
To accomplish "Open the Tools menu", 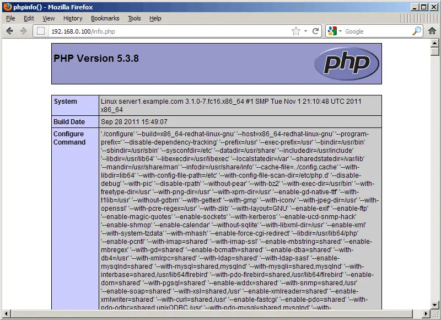I will (x=135, y=18).
